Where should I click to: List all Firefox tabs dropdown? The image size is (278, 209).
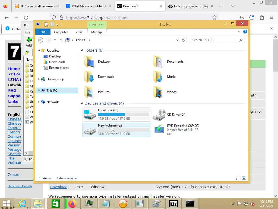click(233, 6)
